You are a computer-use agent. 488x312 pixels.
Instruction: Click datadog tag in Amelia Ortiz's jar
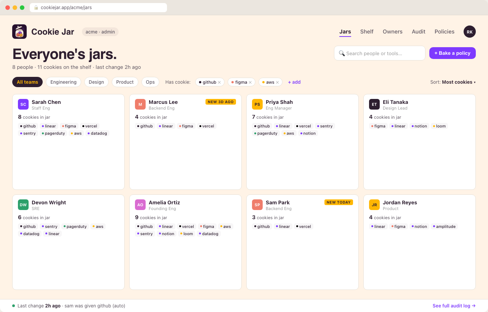click(x=209, y=234)
